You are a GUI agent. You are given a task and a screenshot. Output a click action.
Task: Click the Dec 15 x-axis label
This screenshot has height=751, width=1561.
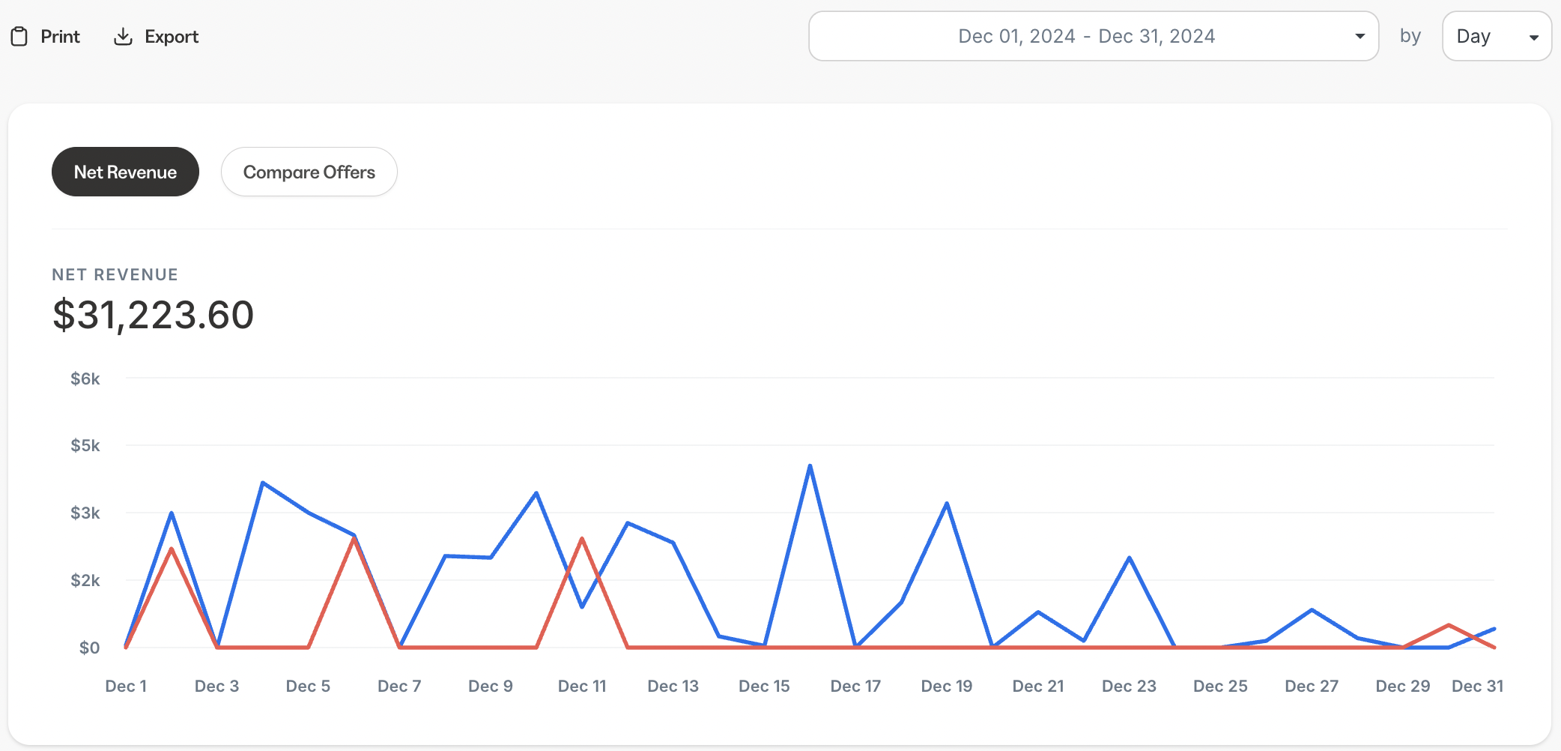click(x=764, y=686)
